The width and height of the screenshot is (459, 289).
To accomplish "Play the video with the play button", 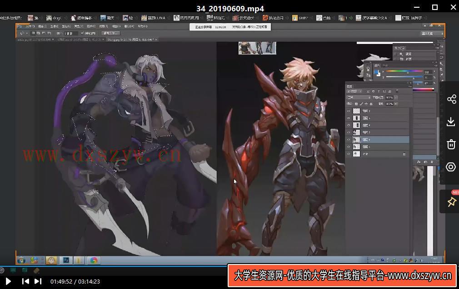I will tap(8, 281).
